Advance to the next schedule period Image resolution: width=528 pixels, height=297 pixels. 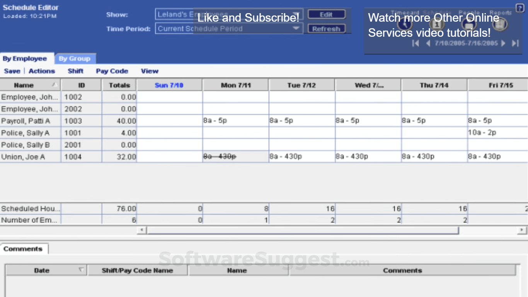coord(503,43)
